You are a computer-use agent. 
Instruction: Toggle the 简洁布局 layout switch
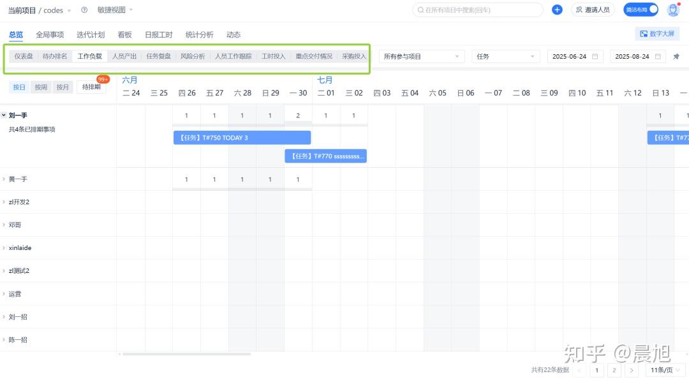[x=641, y=10]
